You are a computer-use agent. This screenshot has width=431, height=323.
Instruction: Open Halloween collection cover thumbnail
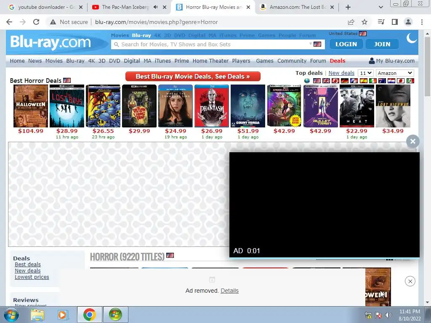[30, 106]
